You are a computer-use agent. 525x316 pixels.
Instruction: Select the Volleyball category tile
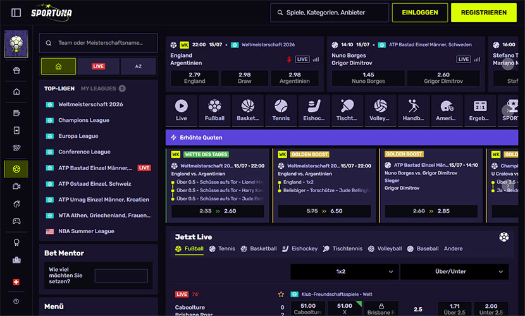(x=380, y=111)
